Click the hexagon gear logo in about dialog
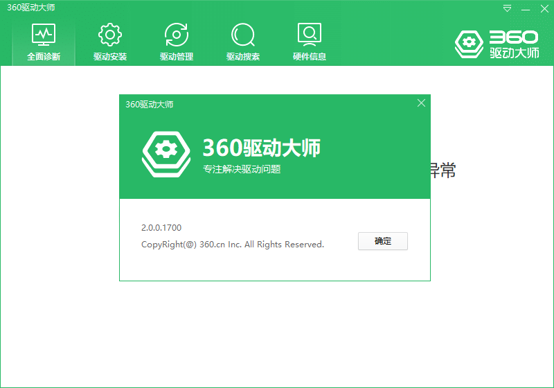Viewport: 554px width, 388px height. point(166,154)
